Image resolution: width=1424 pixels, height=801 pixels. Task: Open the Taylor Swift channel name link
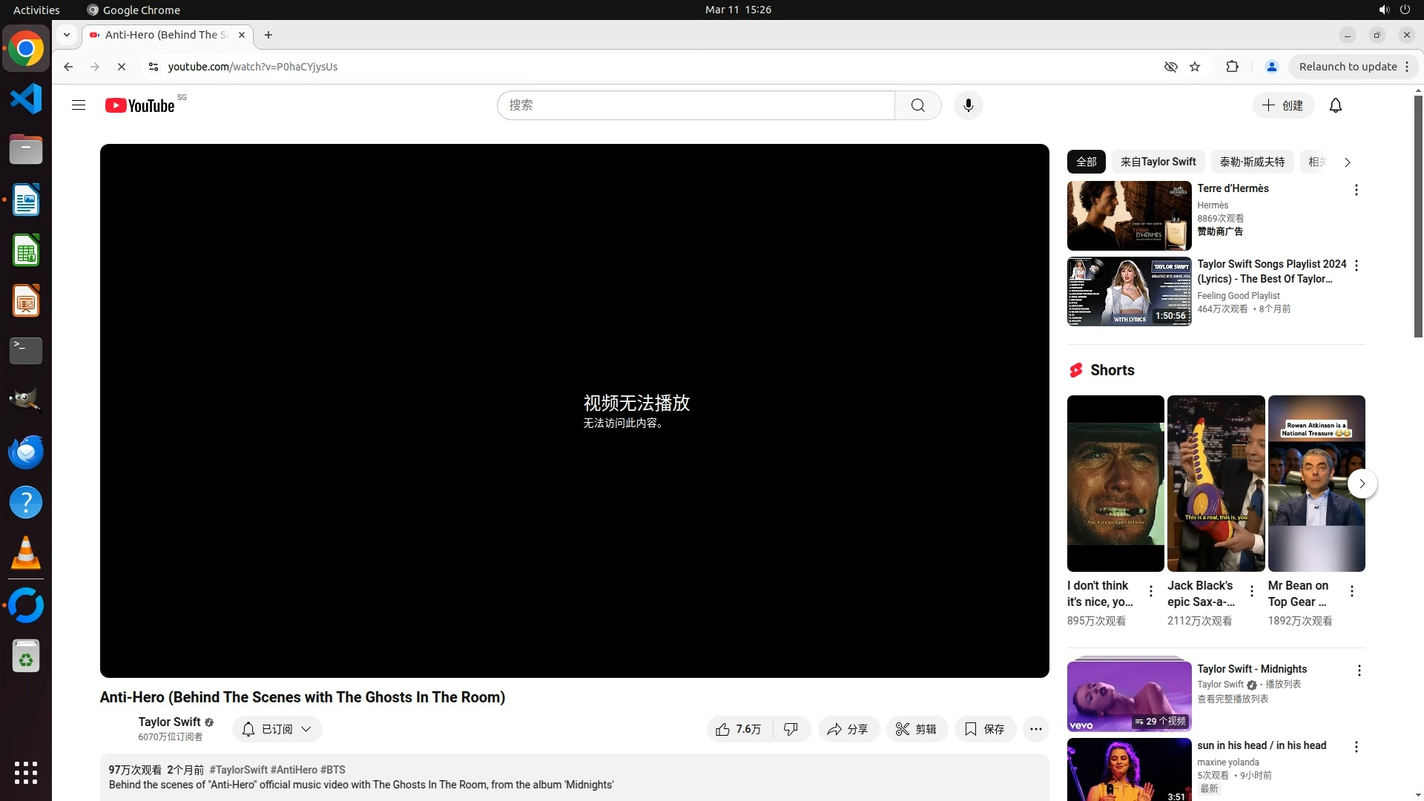[x=169, y=722]
